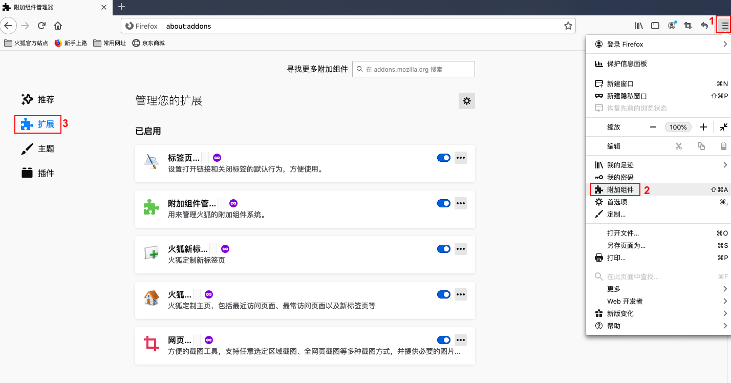Click the house icon of 火狐 homepage extension
This screenshot has height=383, width=731.
(152, 299)
